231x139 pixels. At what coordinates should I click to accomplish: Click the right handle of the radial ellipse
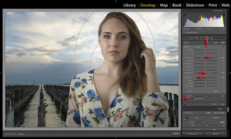156,57
